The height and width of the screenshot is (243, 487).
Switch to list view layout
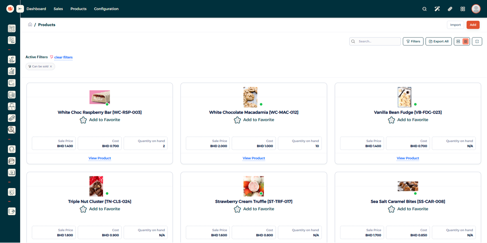point(458,41)
